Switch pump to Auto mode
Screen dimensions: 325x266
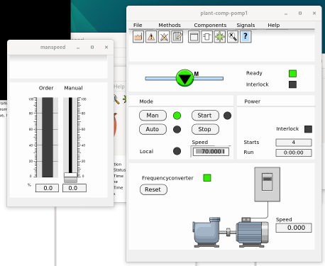[x=153, y=129]
